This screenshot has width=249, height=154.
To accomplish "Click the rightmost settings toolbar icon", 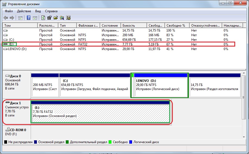I will click(x=68, y=18).
